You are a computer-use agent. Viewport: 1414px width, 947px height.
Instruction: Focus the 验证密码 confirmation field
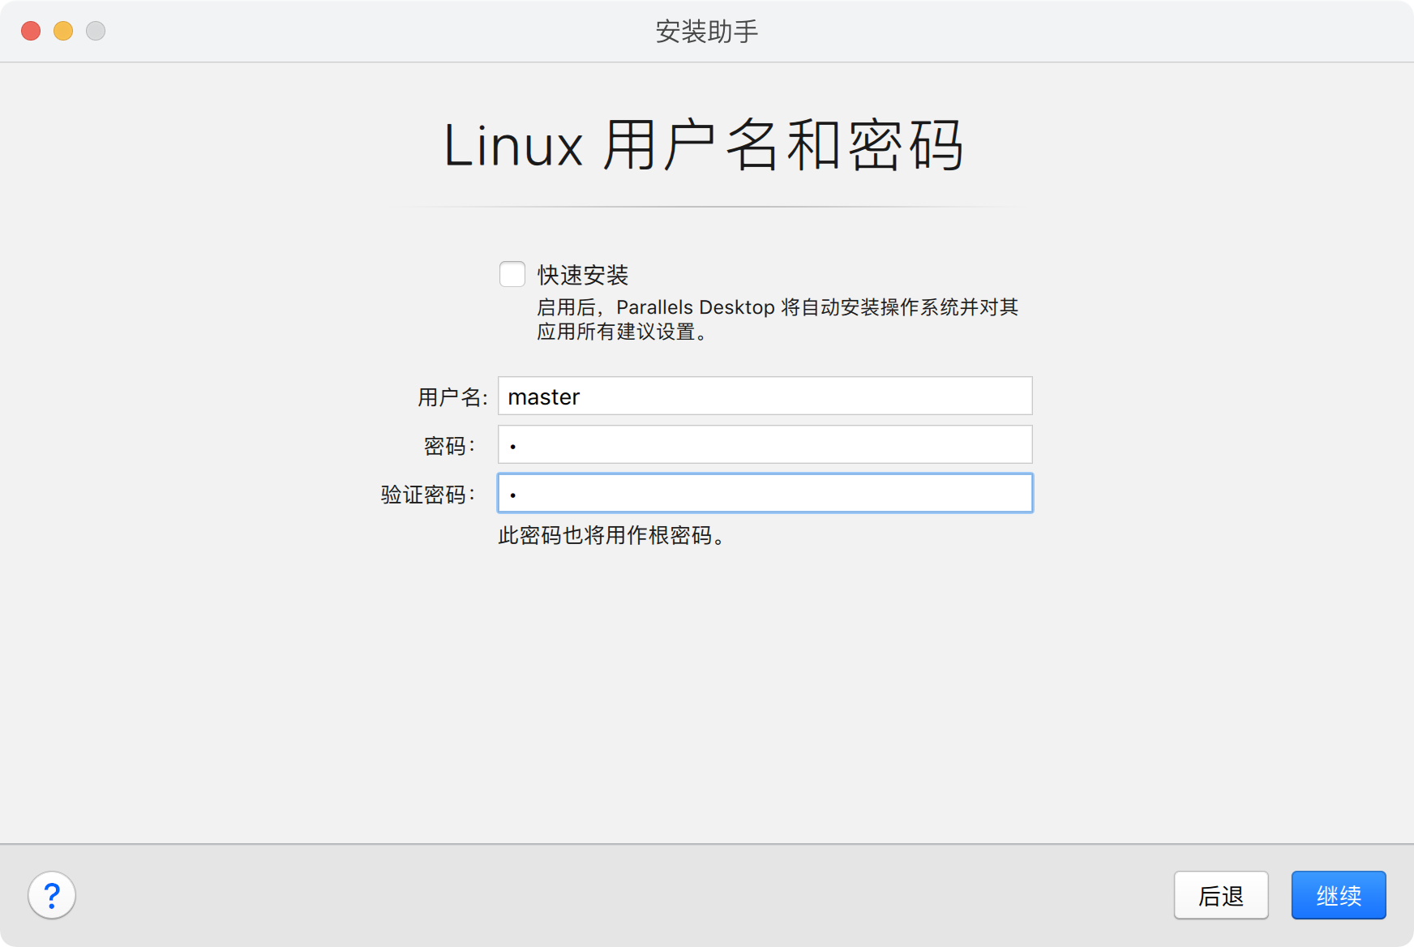[765, 493]
